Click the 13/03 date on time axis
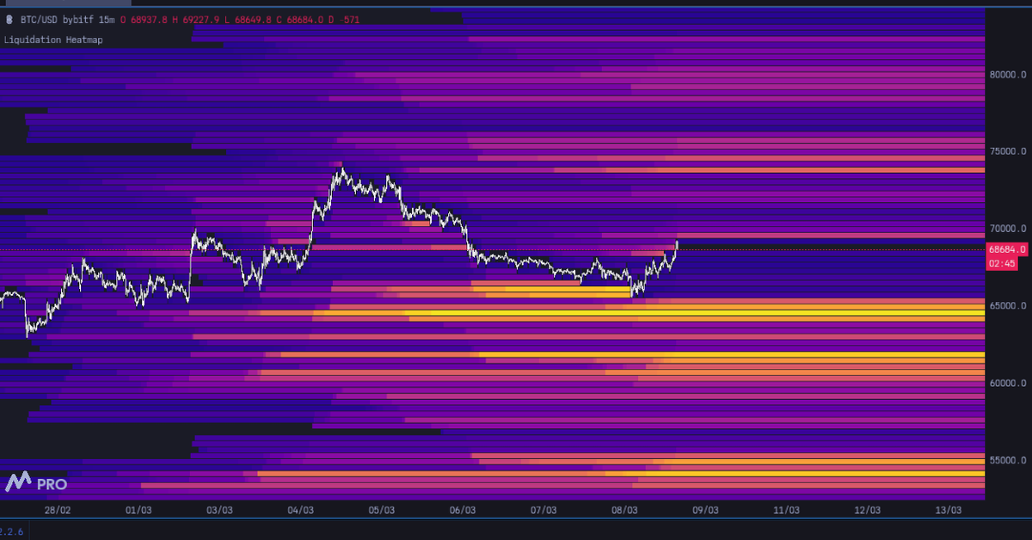 [x=948, y=510]
